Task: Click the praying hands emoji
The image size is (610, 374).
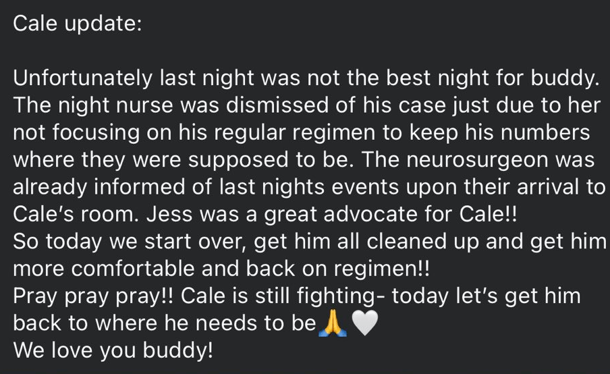Action: point(331,324)
